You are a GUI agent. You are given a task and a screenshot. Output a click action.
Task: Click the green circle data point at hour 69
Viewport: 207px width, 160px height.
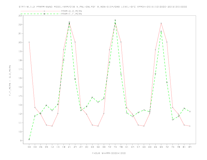coord(161,31)
